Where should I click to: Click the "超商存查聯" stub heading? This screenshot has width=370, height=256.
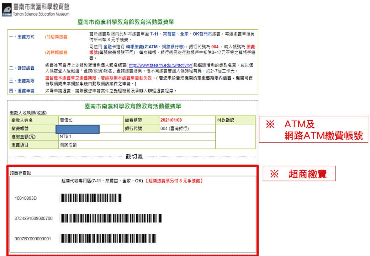(20, 173)
